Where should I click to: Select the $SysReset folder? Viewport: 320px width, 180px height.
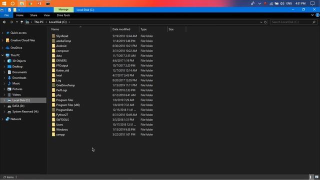tap(62, 36)
